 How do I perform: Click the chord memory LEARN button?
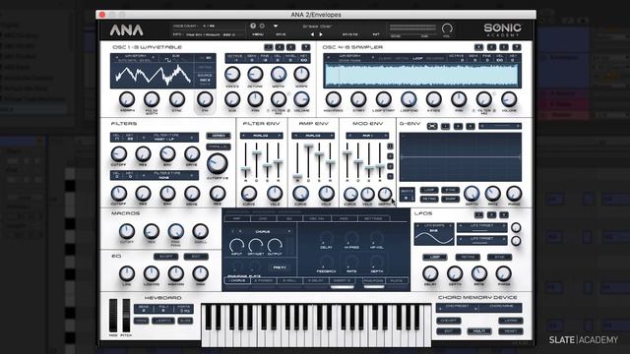tap(510, 321)
